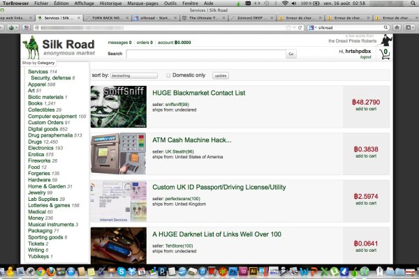Screen dimensions: 419x279
Task: Close the Services | Silk tab
Action: pyautogui.click(x=78, y=18)
